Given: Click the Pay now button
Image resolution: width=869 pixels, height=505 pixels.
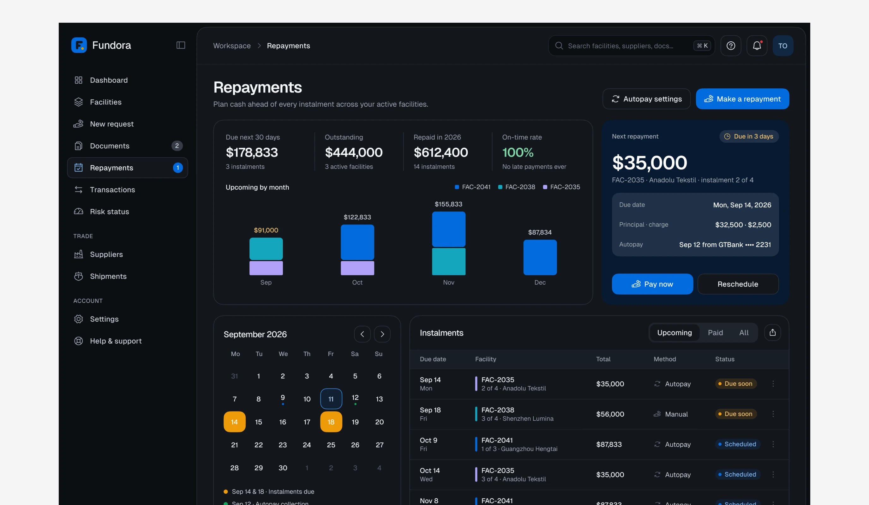Looking at the screenshot, I should (x=652, y=284).
